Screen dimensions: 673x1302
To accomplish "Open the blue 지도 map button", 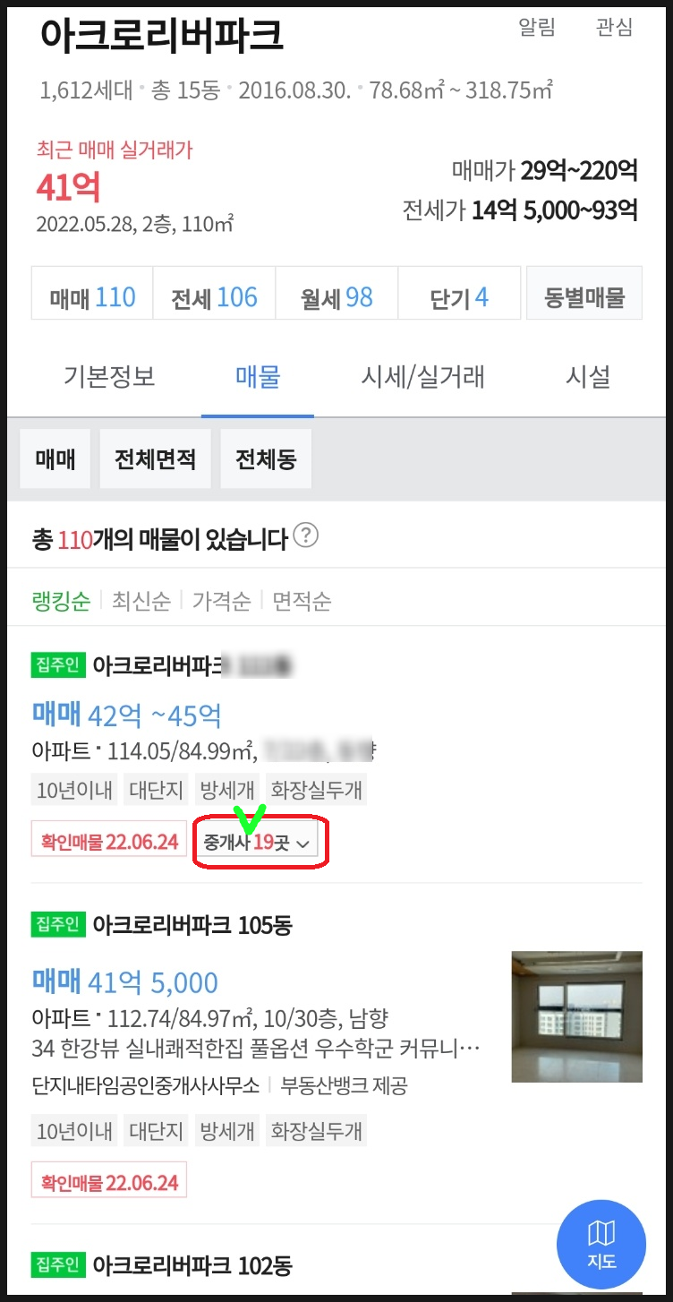I will click(601, 1244).
